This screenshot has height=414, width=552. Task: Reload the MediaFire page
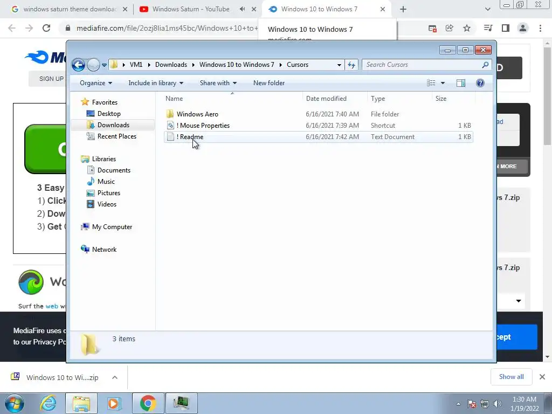[46, 28]
